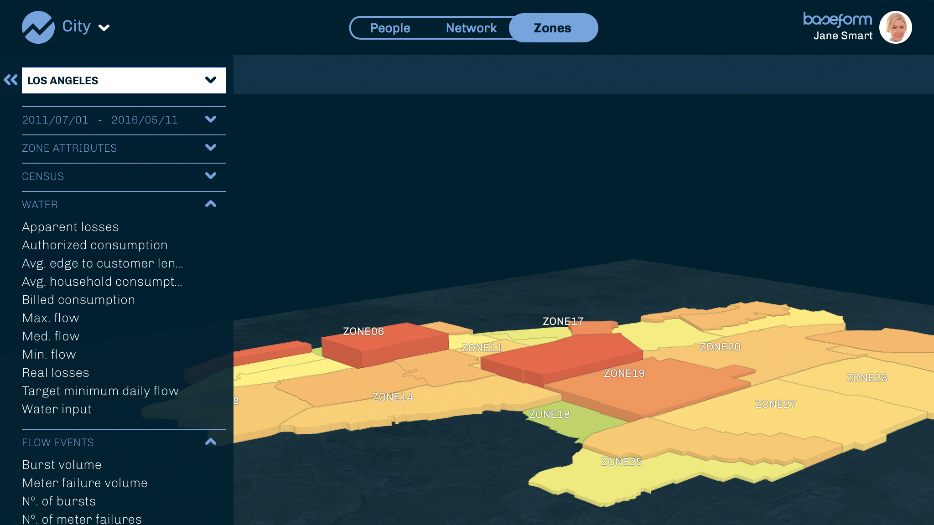Collapse the FLOW EVENTS section
The image size is (934, 525).
124,443
